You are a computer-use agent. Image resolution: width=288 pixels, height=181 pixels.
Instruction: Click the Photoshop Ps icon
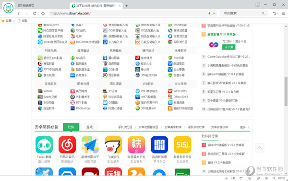point(73,109)
